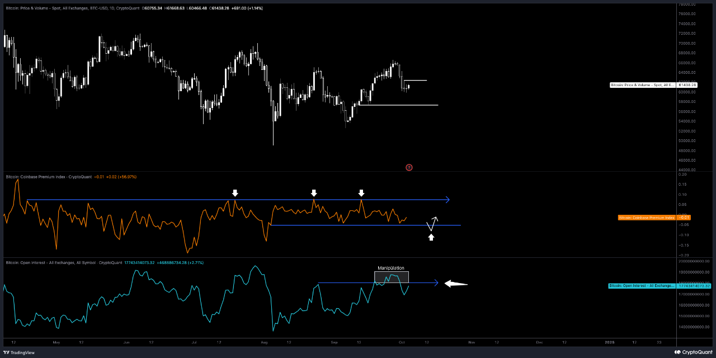716x358 pixels.
Task: Open the 1D timeframe in the chart legend
Action: pyautogui.click(x=112, y=8)
